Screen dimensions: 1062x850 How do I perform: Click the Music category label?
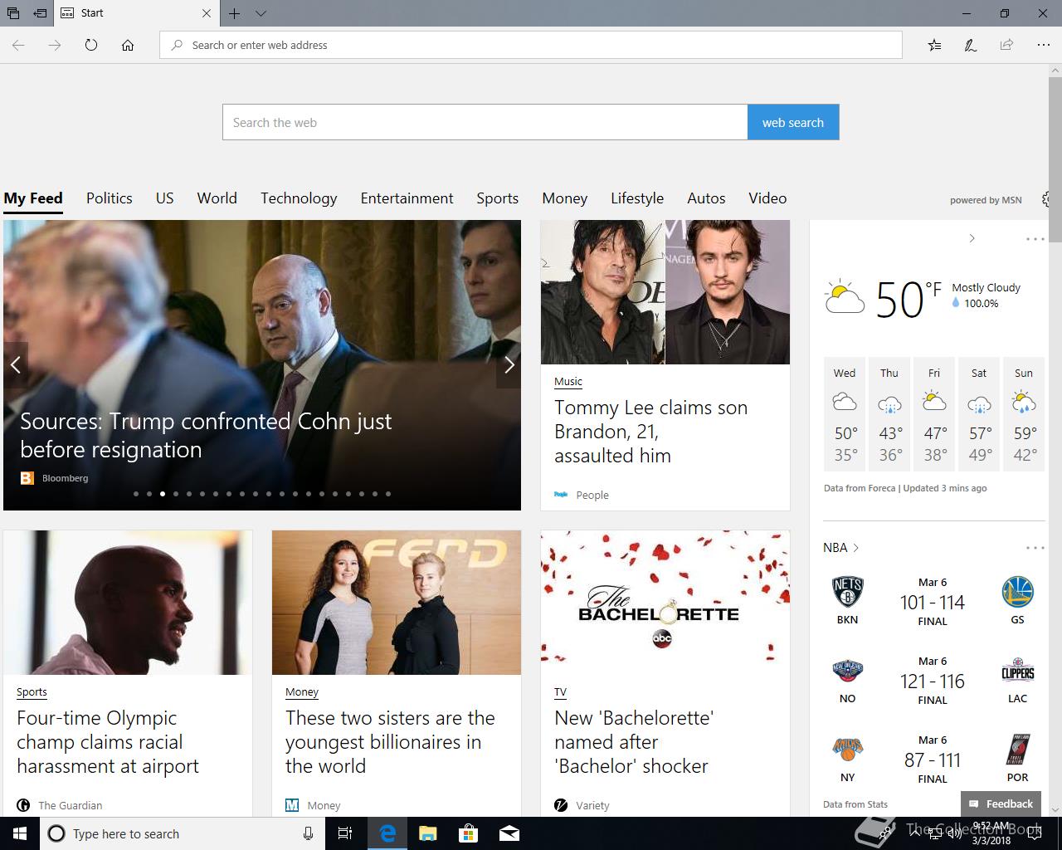[x=568, y=382]
